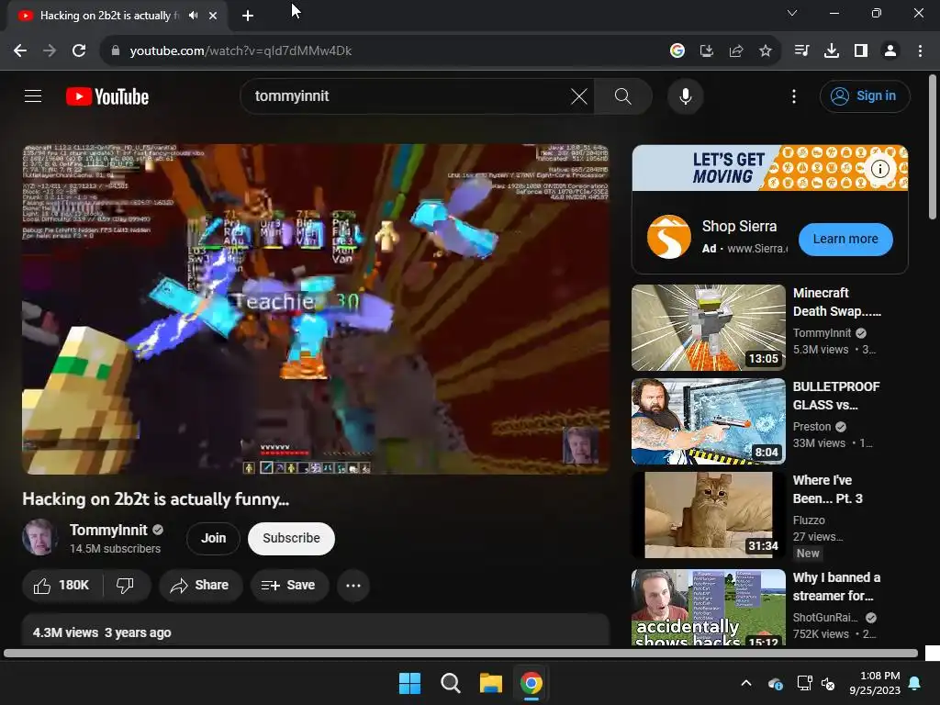Open YouTube settings three-dot menu
Viewport: 940px width, 705px height.
(x=794, y=95)
